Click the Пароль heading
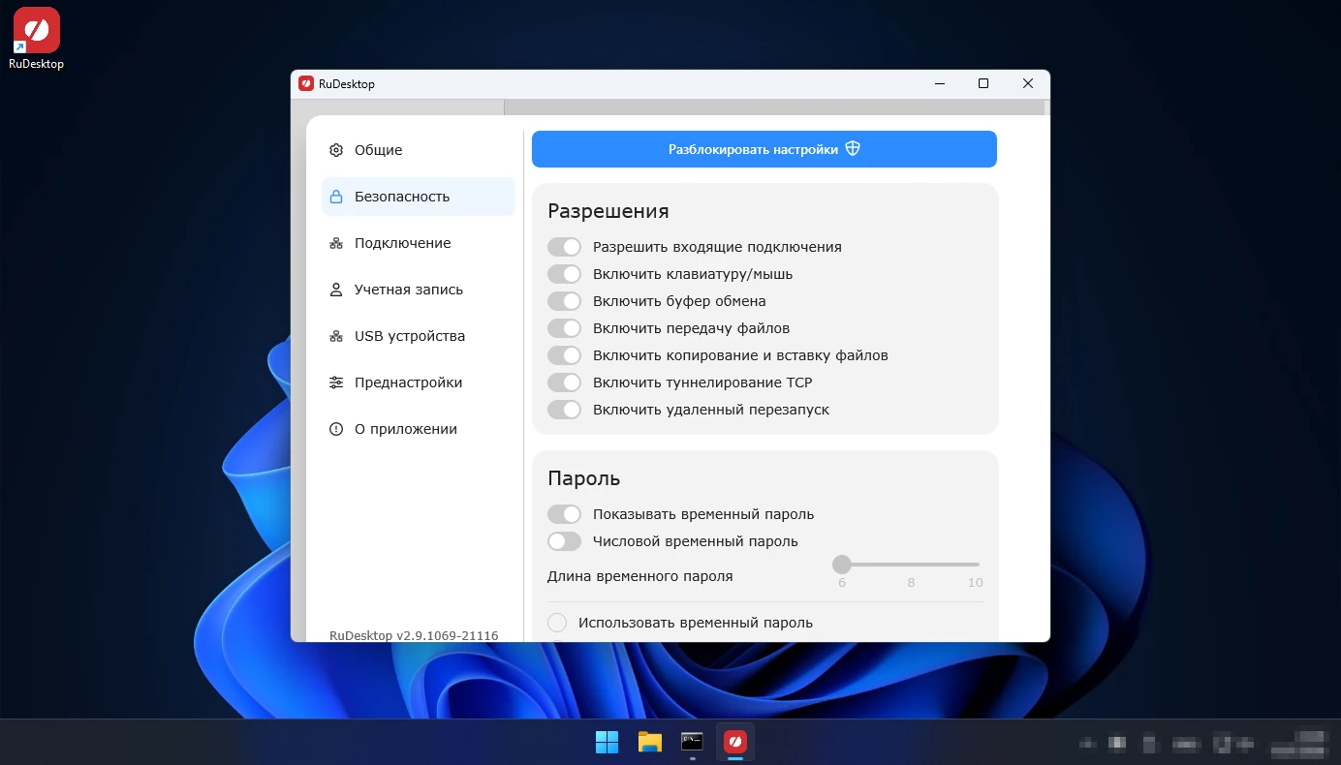 tap(584, 478)
